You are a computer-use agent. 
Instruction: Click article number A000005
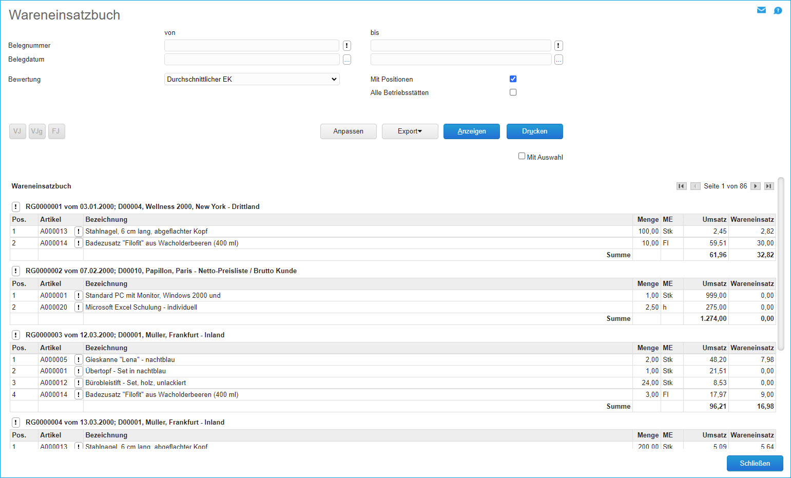(x=54, y=359)
